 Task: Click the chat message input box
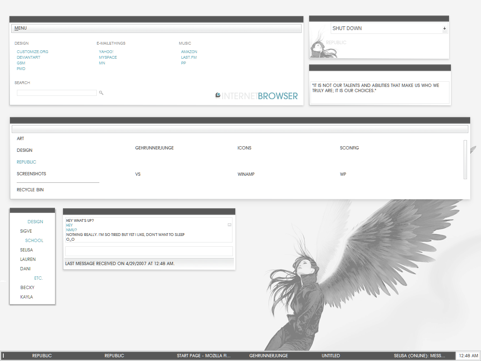click(149, 251)
